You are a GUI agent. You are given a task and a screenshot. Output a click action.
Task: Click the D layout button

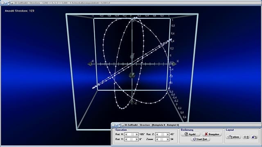pyautogui.click(x=246, y=137)
